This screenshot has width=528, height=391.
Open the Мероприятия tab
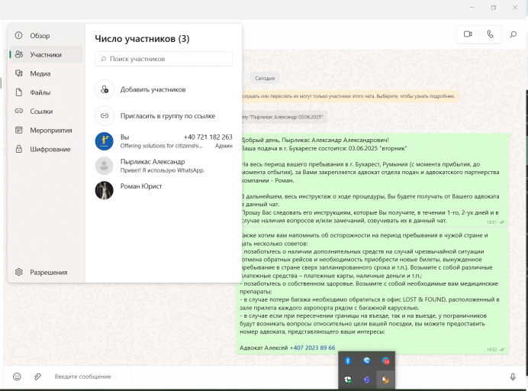[x=46, y=130]
